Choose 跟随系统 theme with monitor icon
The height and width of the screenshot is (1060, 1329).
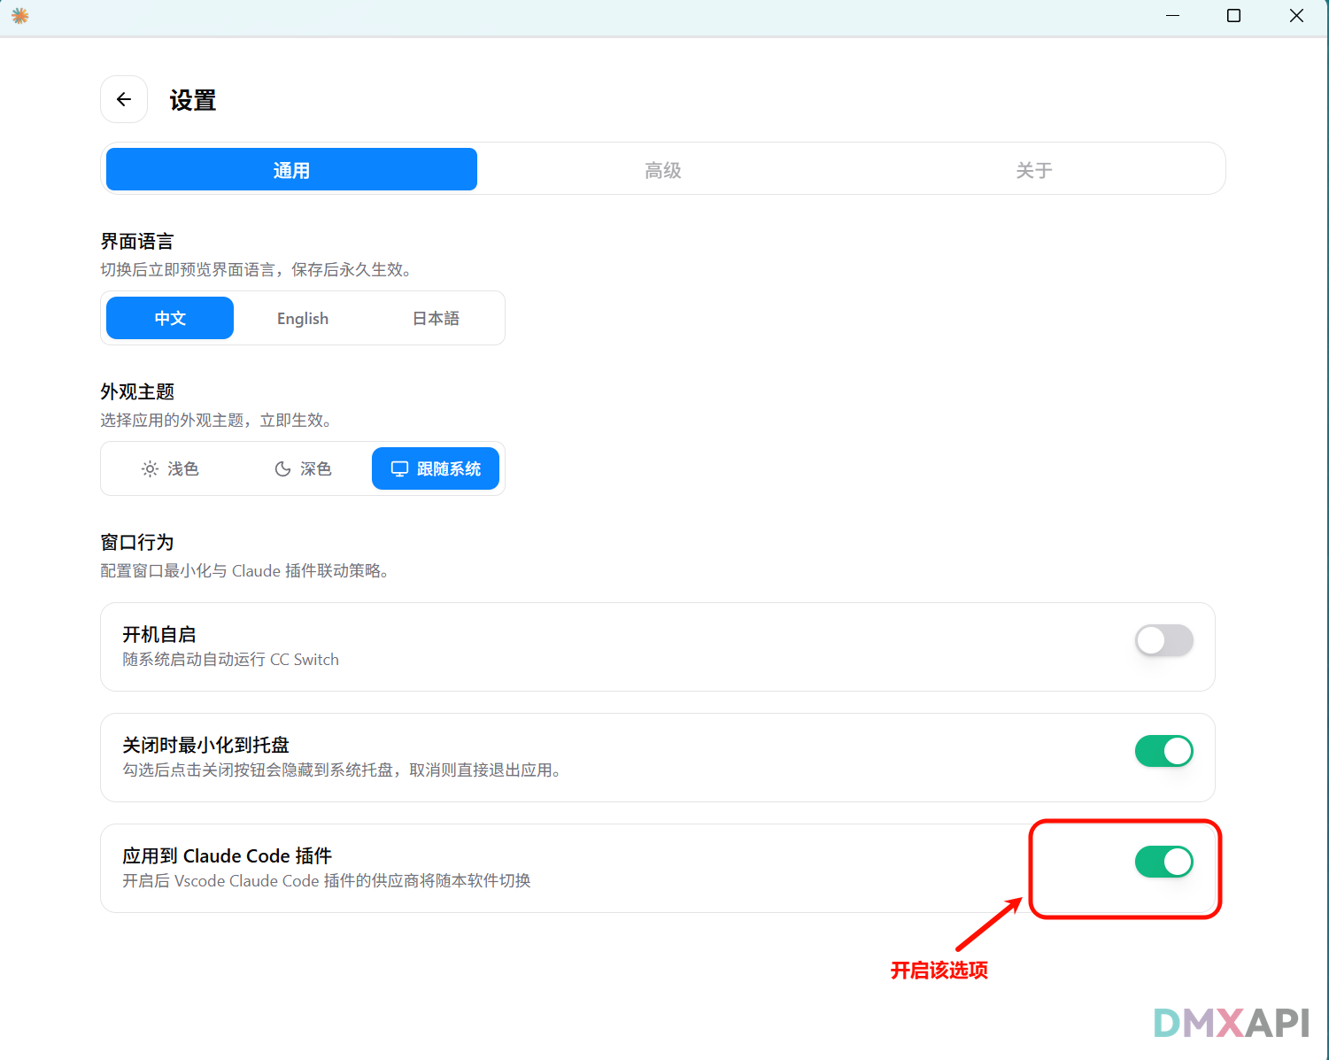click(x=436, y=468)
